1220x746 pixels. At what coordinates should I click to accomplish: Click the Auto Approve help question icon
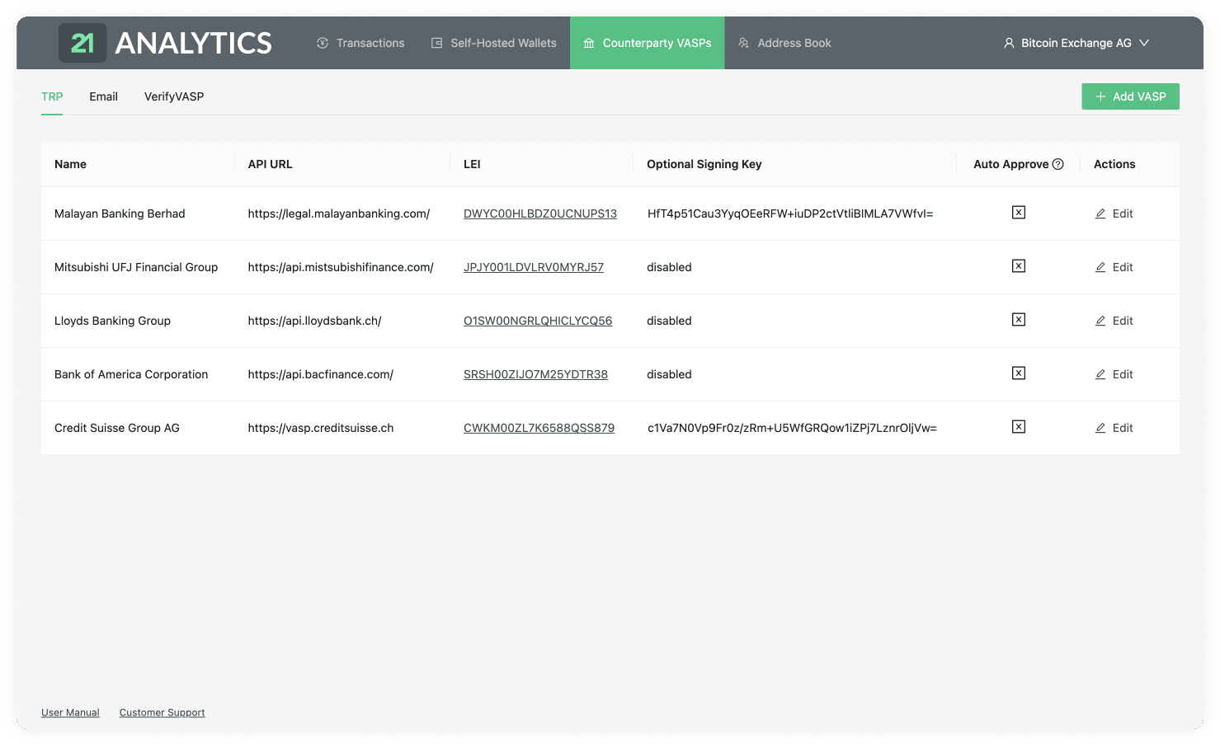click(1058, 164)
